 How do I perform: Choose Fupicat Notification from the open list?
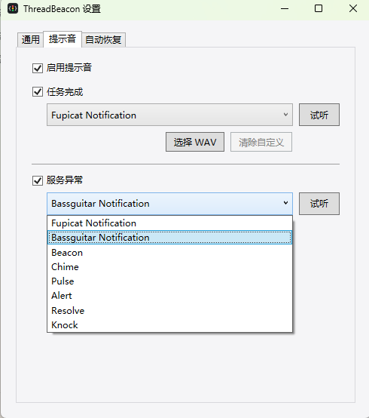pos(169,223)
